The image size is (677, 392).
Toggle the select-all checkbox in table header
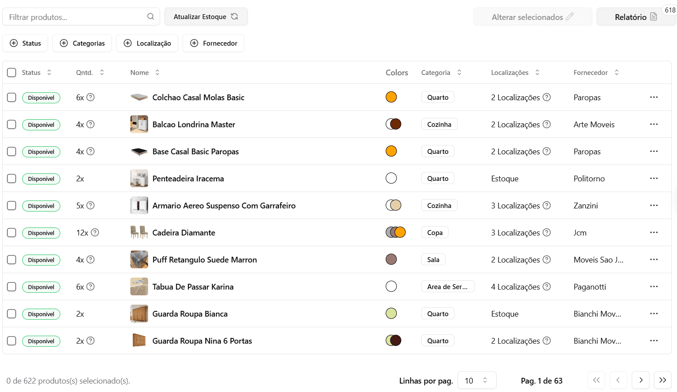click(x=12, y=72)
